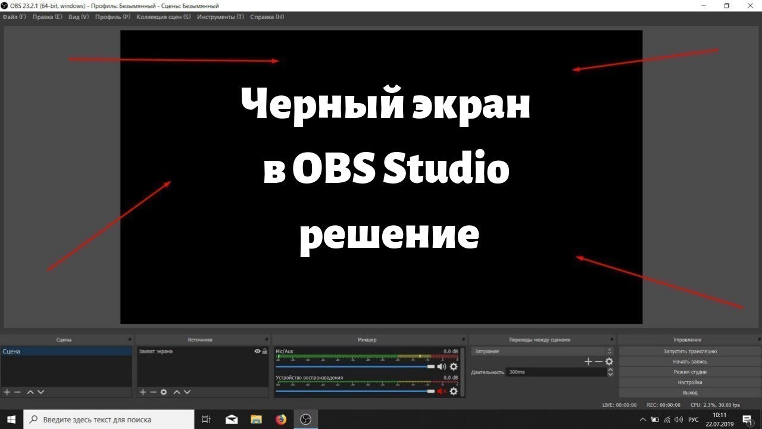Click the LIVE: 00:00:00 status text
Image resolution: width=762 pixels, height=429 pixels.
(619, 405)
